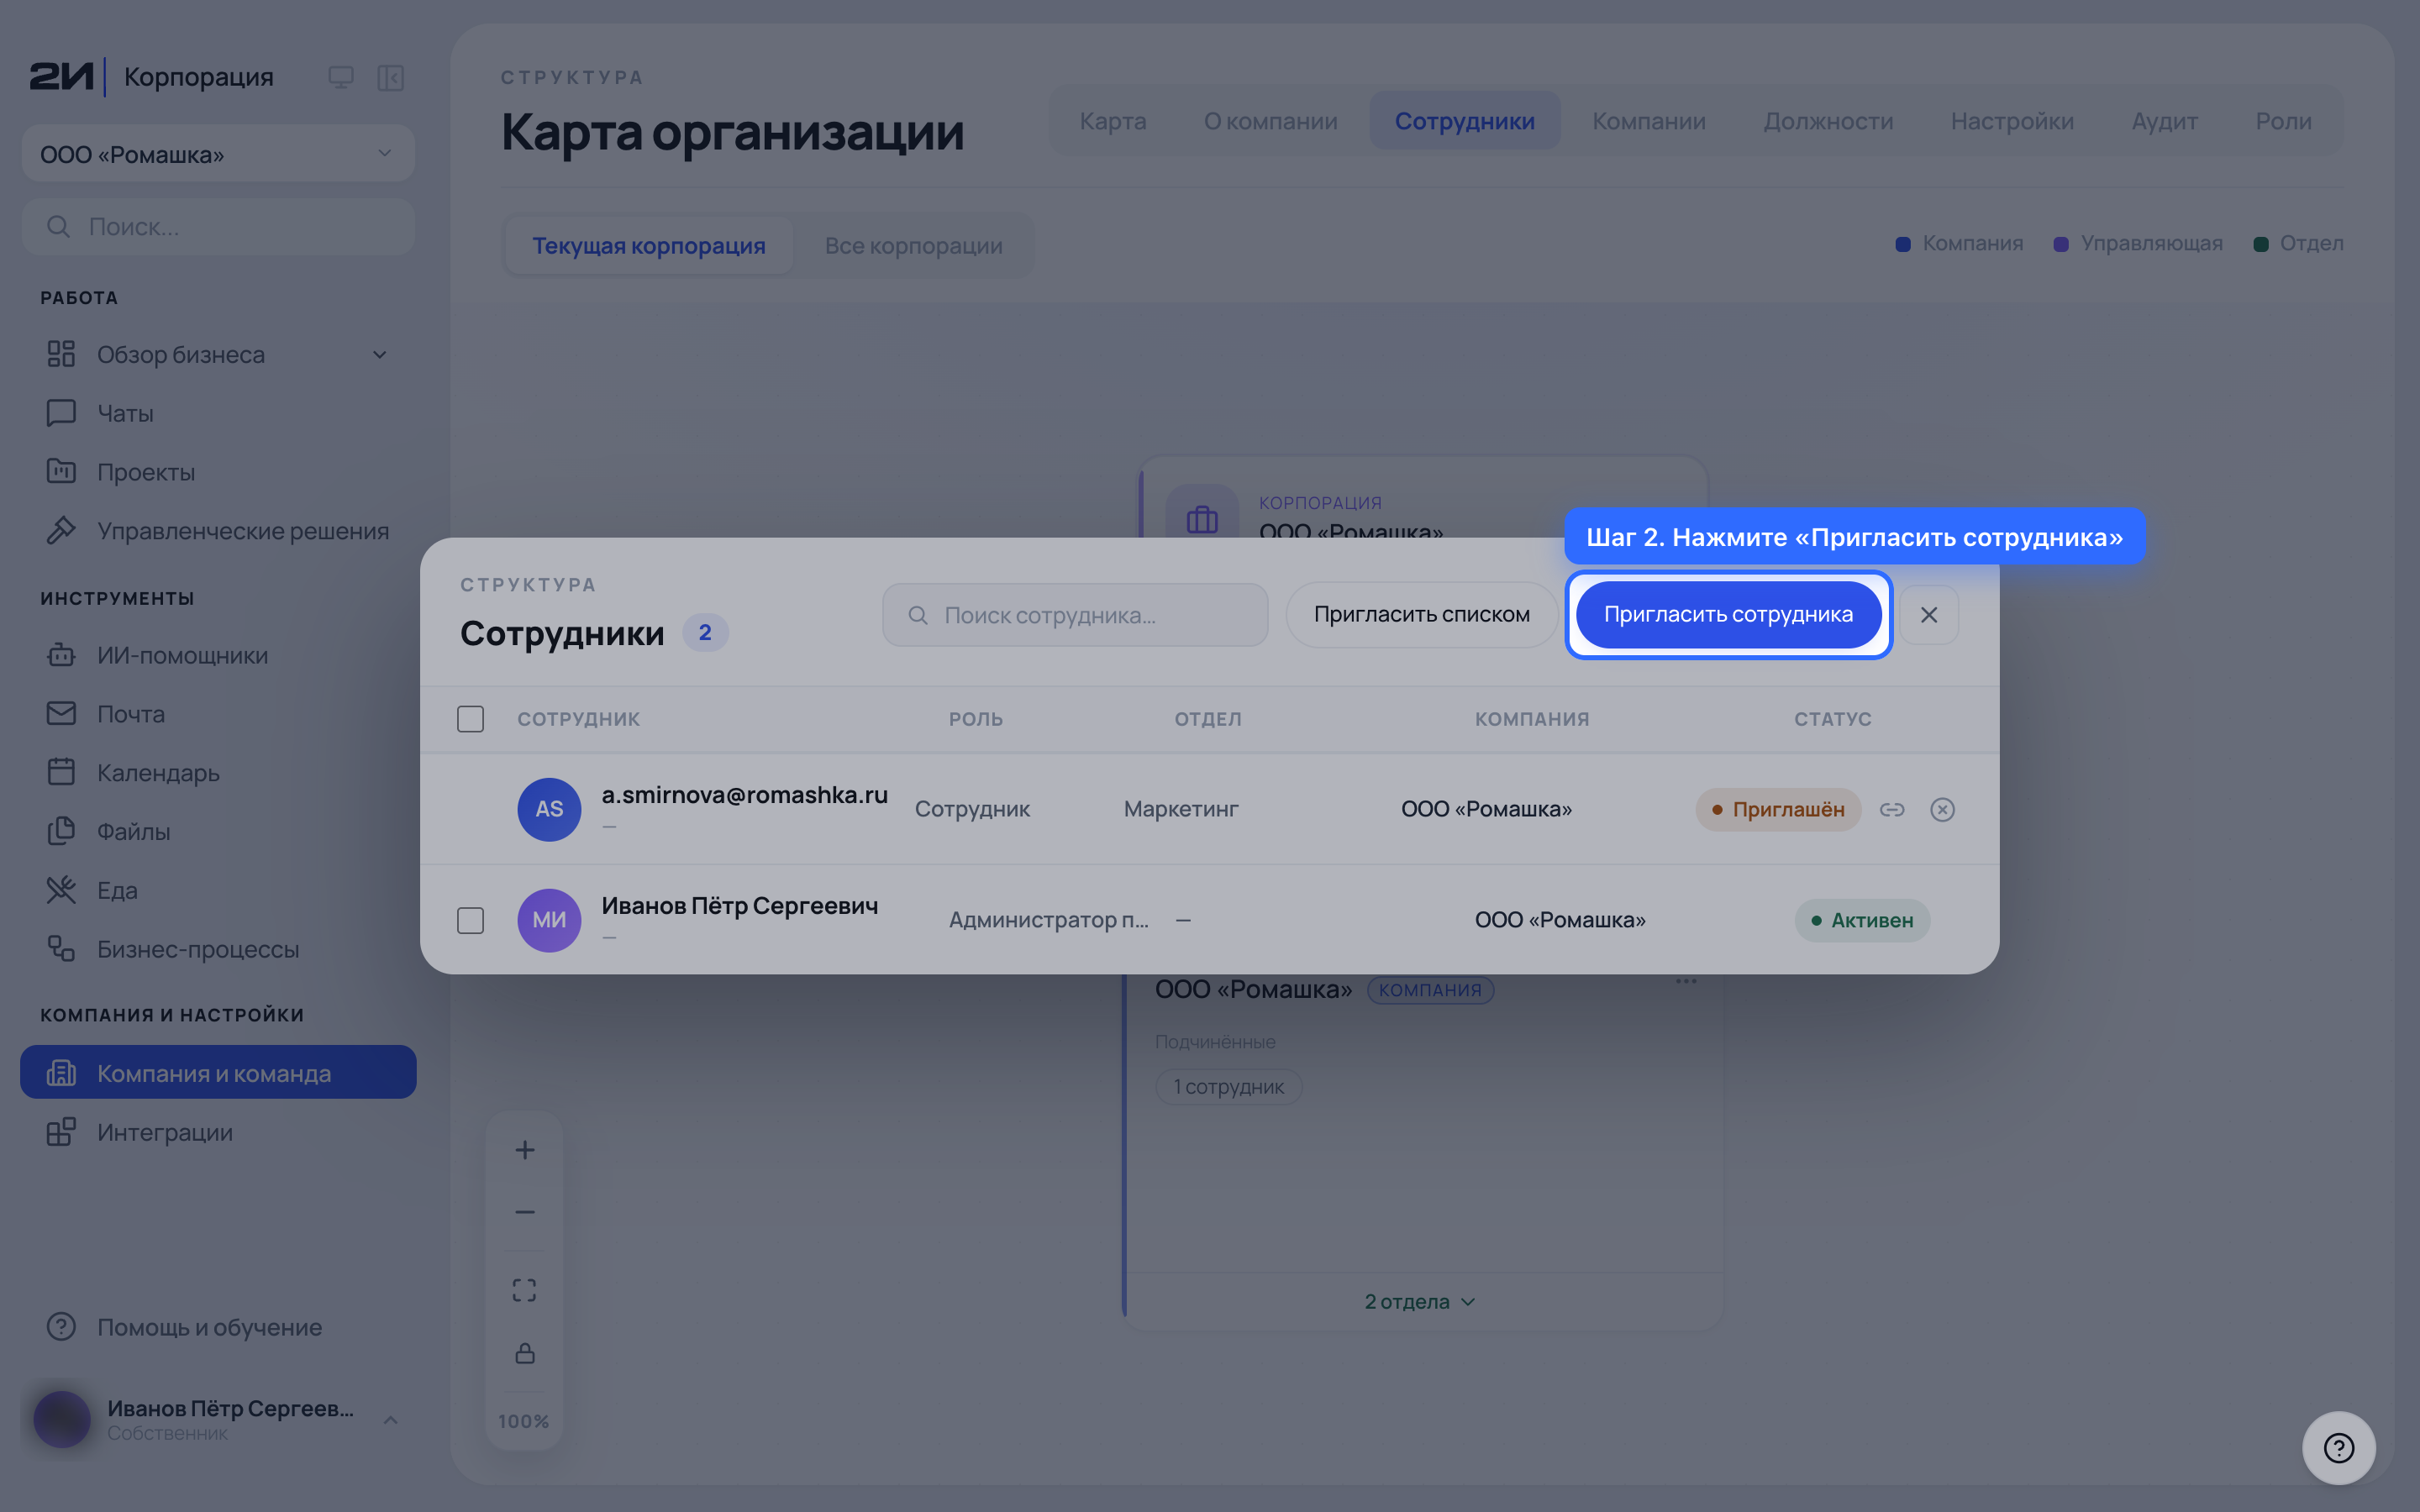Click the Поиск сотрудника search field
Viewport: 2420px width, 1512px height.
1075,615
